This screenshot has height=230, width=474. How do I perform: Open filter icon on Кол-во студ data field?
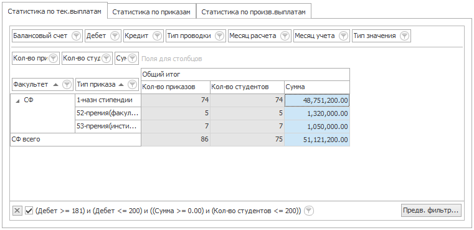tap(106, 59)
